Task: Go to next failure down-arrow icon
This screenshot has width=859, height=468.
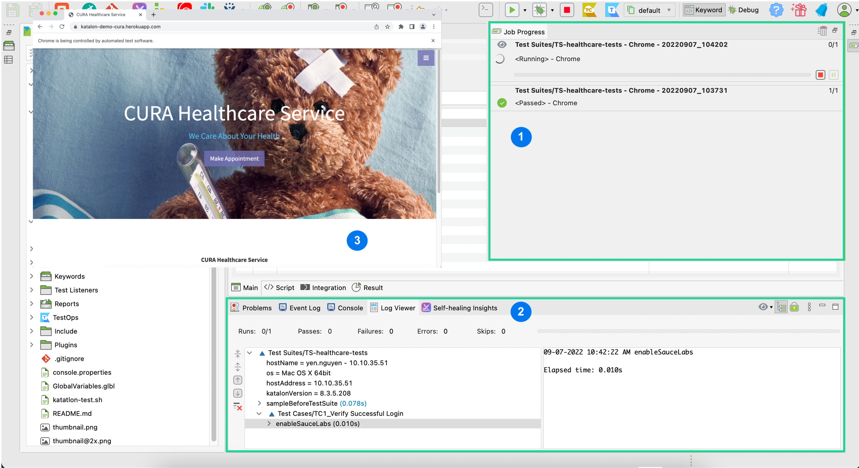Action: (x=237, y=393)
